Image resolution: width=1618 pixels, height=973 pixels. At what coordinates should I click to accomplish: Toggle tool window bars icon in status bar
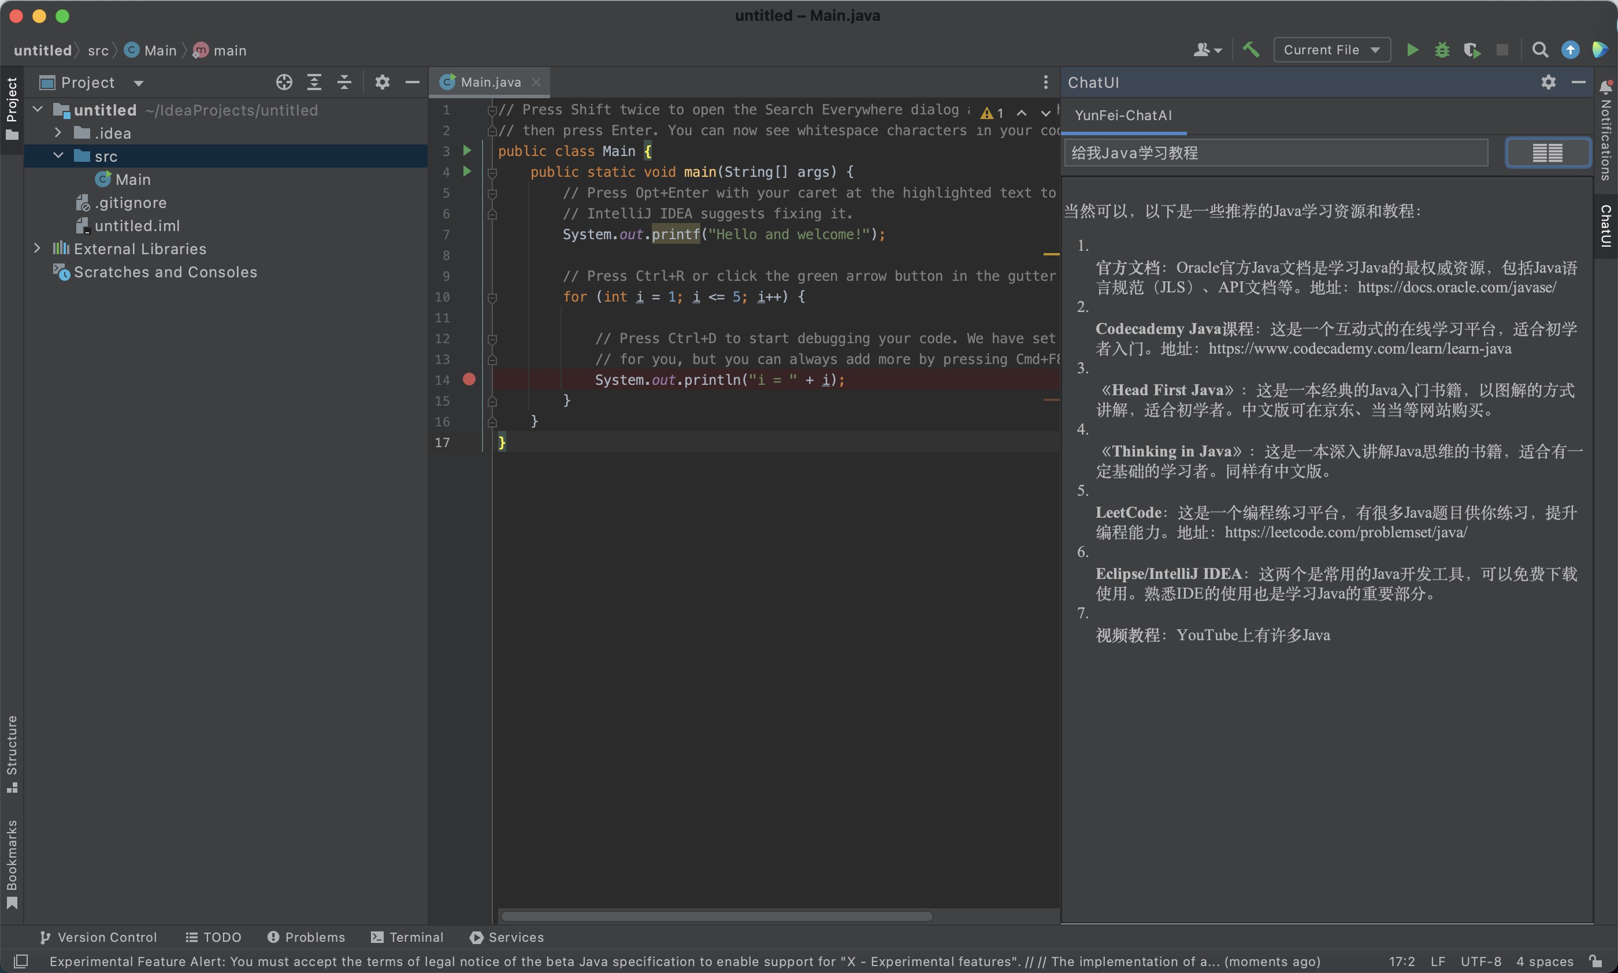tap(21, 961)
